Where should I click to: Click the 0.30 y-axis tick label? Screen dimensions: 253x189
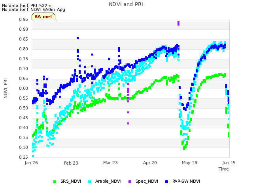coord(23,147)
